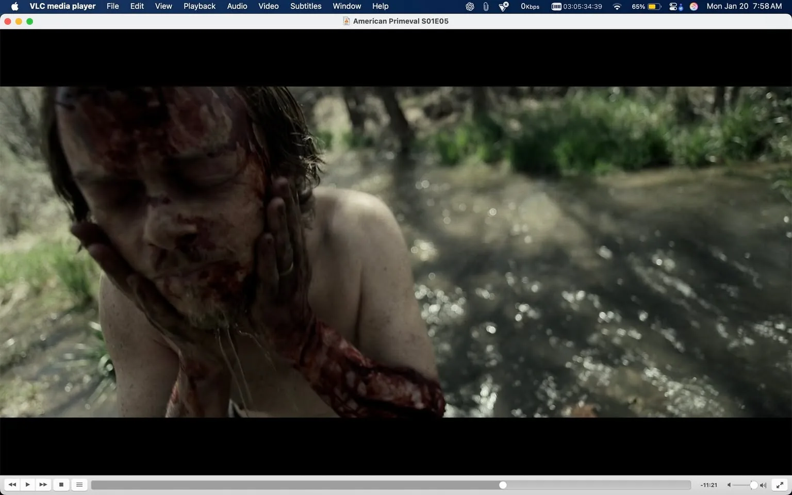Stop playback with the stop button
This screenshot has height=495, width=792.
tap(61, 485)
